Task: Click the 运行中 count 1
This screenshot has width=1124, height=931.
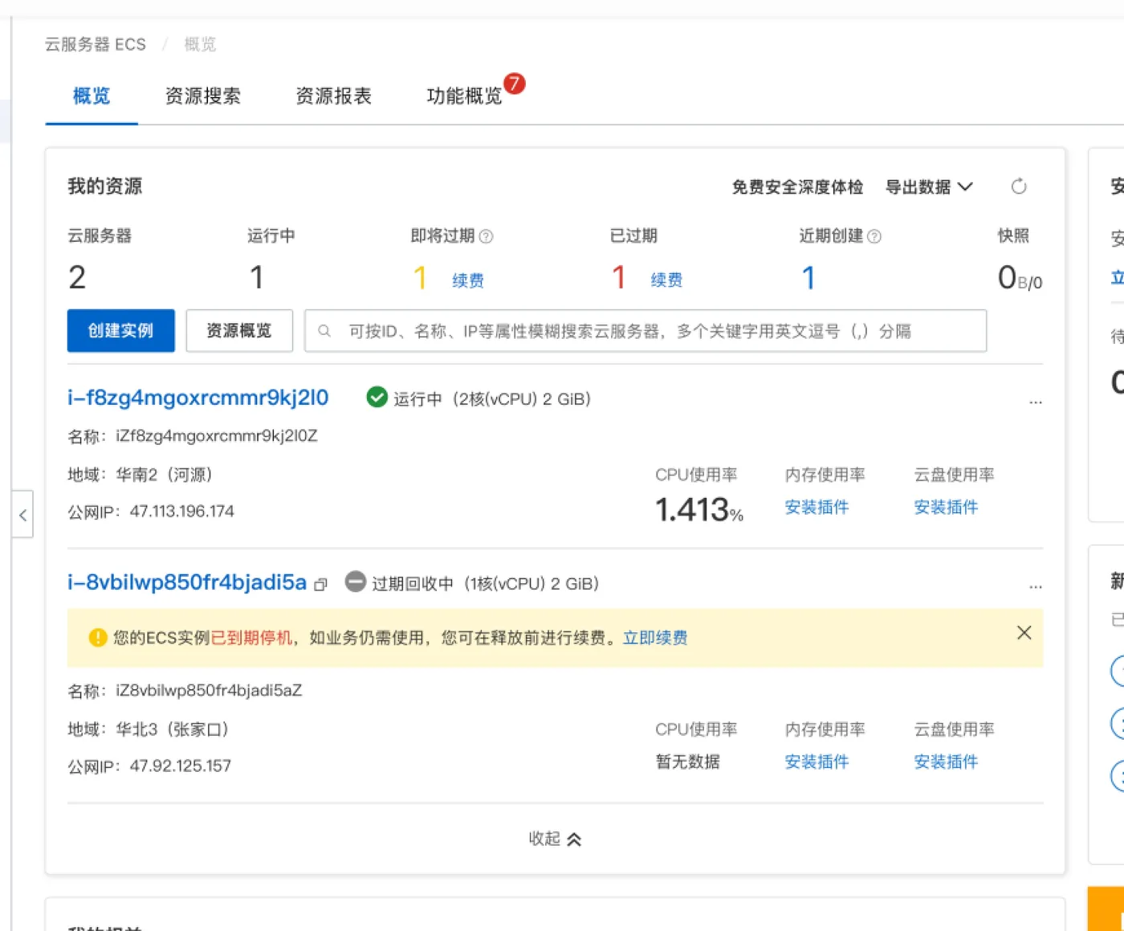Action: tap(257, 278)
